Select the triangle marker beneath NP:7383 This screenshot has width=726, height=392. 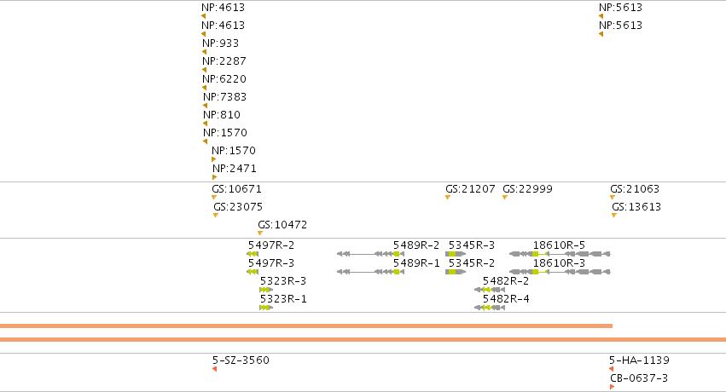[x=205, y=106]
